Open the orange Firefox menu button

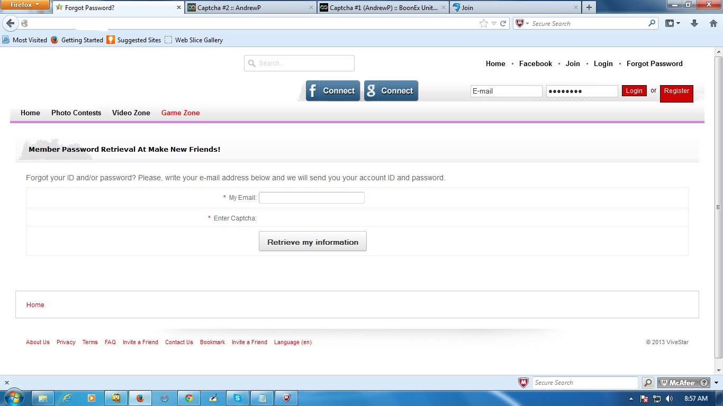pos(25,5)
